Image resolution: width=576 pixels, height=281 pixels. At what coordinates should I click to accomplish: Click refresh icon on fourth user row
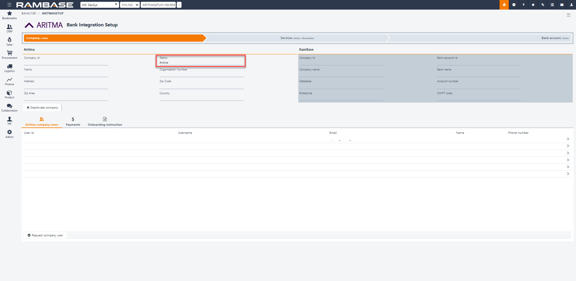point(568,160)
